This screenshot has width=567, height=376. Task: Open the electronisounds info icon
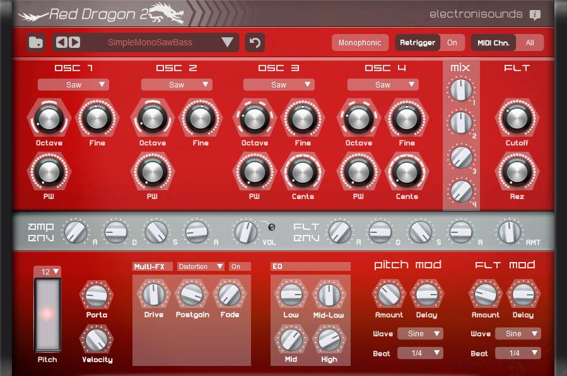point(535,14)
